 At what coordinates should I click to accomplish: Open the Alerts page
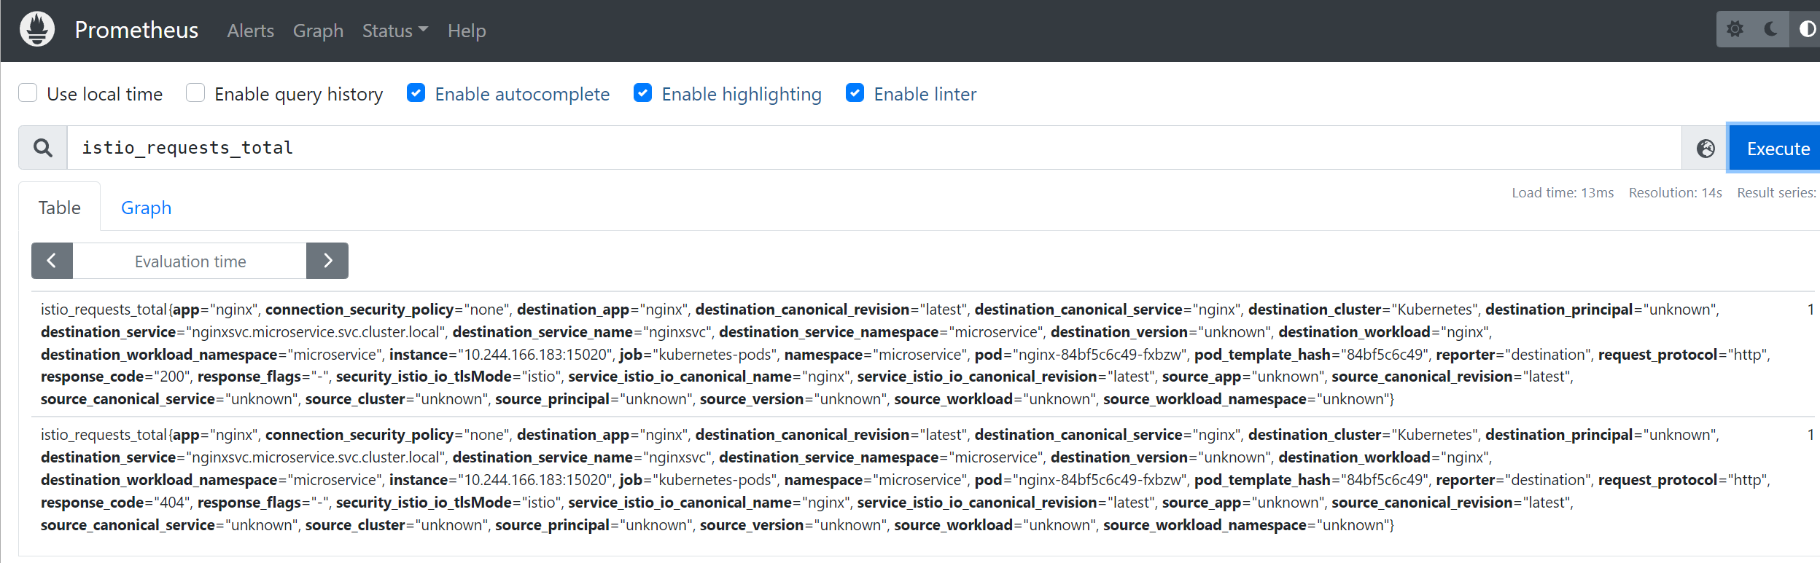pyautogui.click(x=250, y=31)
